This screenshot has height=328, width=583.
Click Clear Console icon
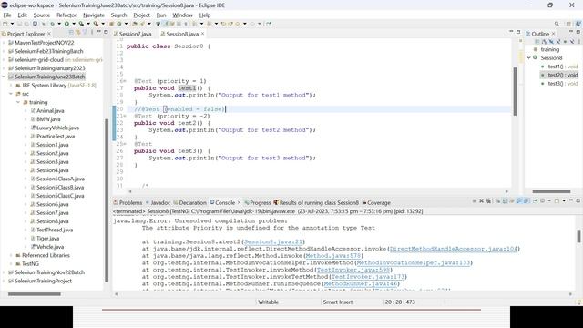pyautogui.click(x=498, y=200)
